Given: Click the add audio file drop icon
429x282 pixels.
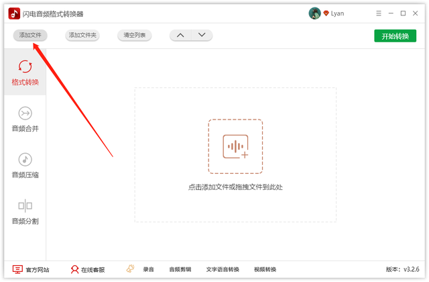Looking at the screenshot, I should [x=235, y=146].
